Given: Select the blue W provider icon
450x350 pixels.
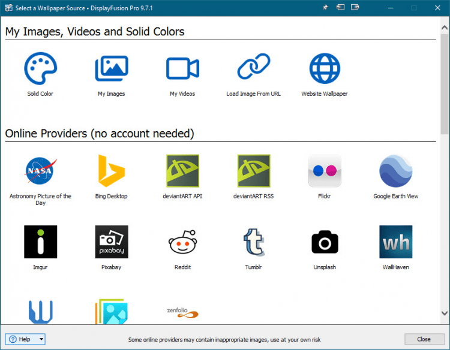Looking at the screenshot, I should [x=40, y=312].
